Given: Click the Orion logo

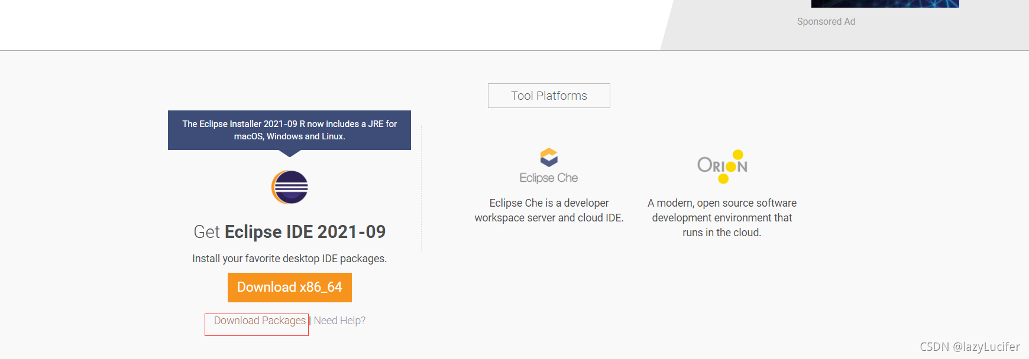Looking at the screenshot, I should [722, 167].
